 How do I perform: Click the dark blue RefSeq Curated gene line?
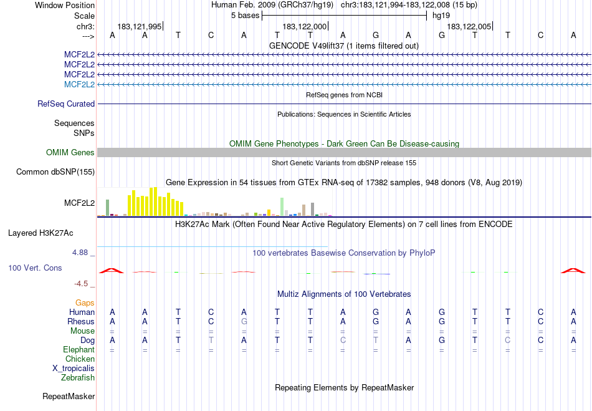tap(344, 104)
